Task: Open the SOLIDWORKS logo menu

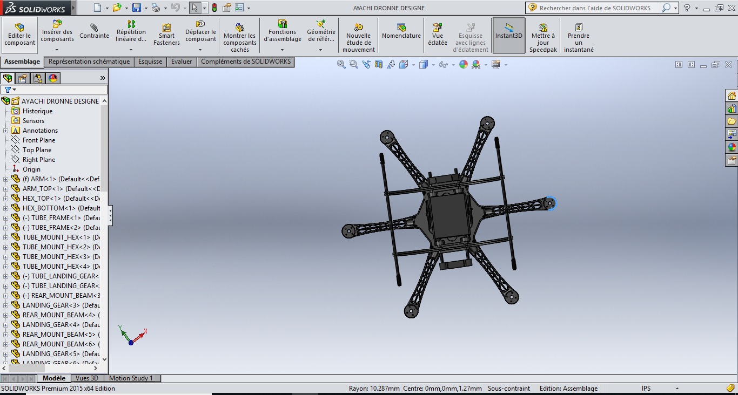Action: [x=35, y=8]
